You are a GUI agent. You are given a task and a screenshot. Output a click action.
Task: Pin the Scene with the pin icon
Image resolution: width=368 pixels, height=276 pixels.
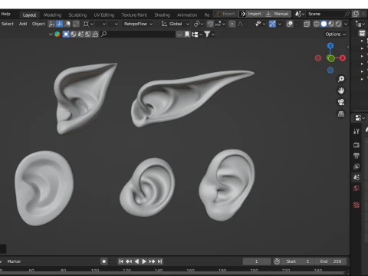[347, 14]
